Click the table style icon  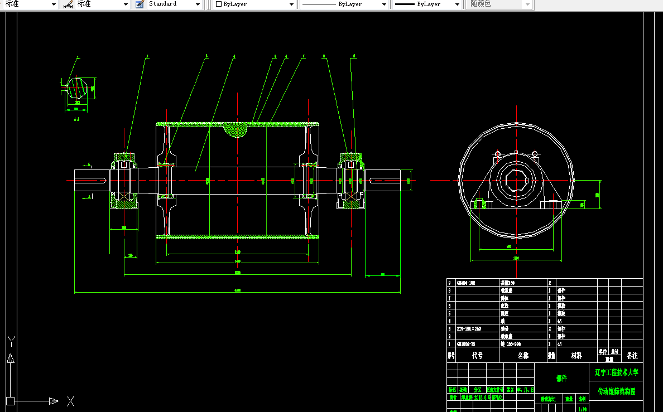pyautogui.click(x=140, y=4)
